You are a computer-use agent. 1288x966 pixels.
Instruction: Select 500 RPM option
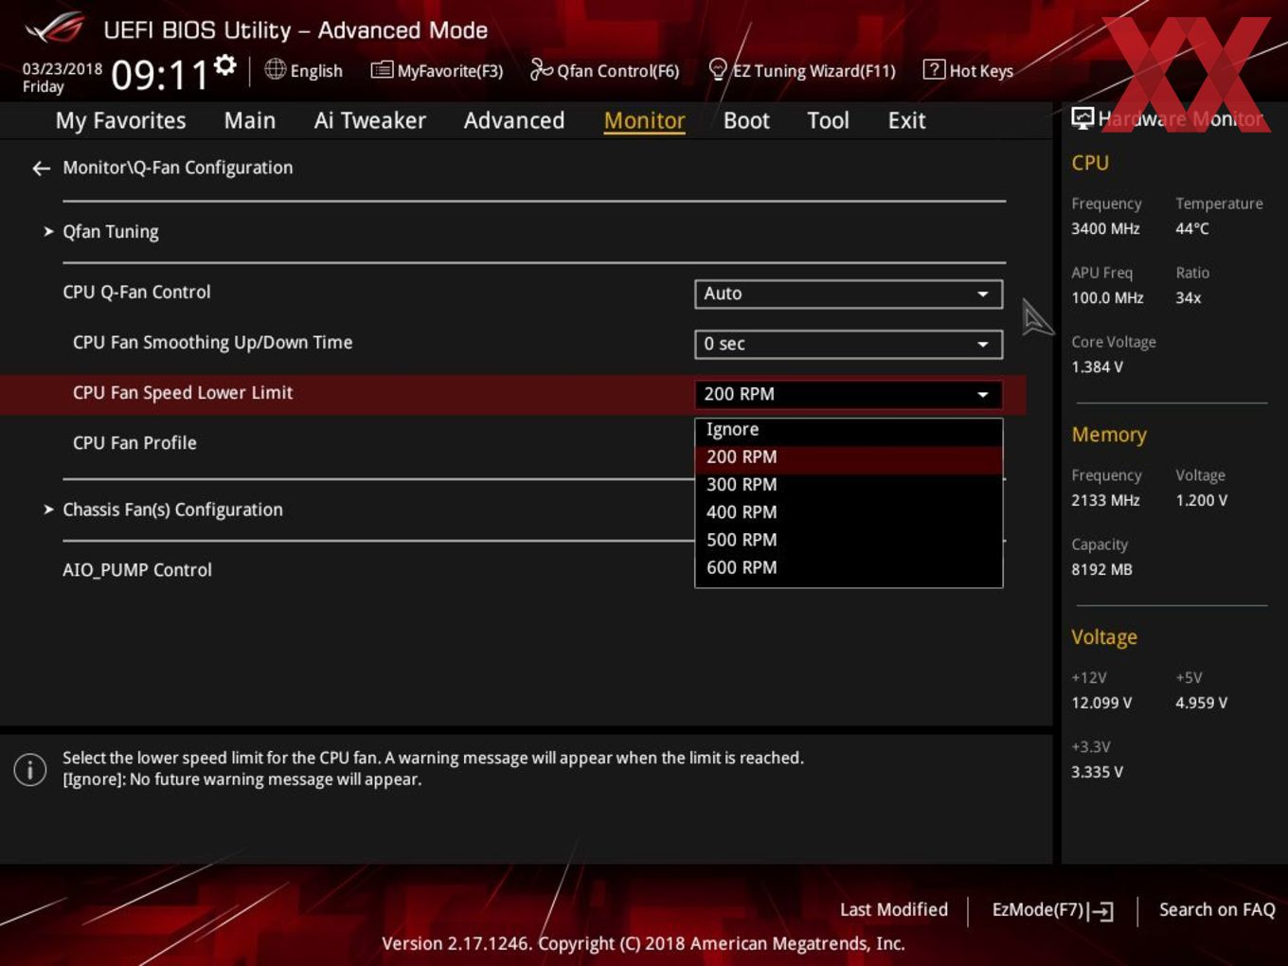849,540
